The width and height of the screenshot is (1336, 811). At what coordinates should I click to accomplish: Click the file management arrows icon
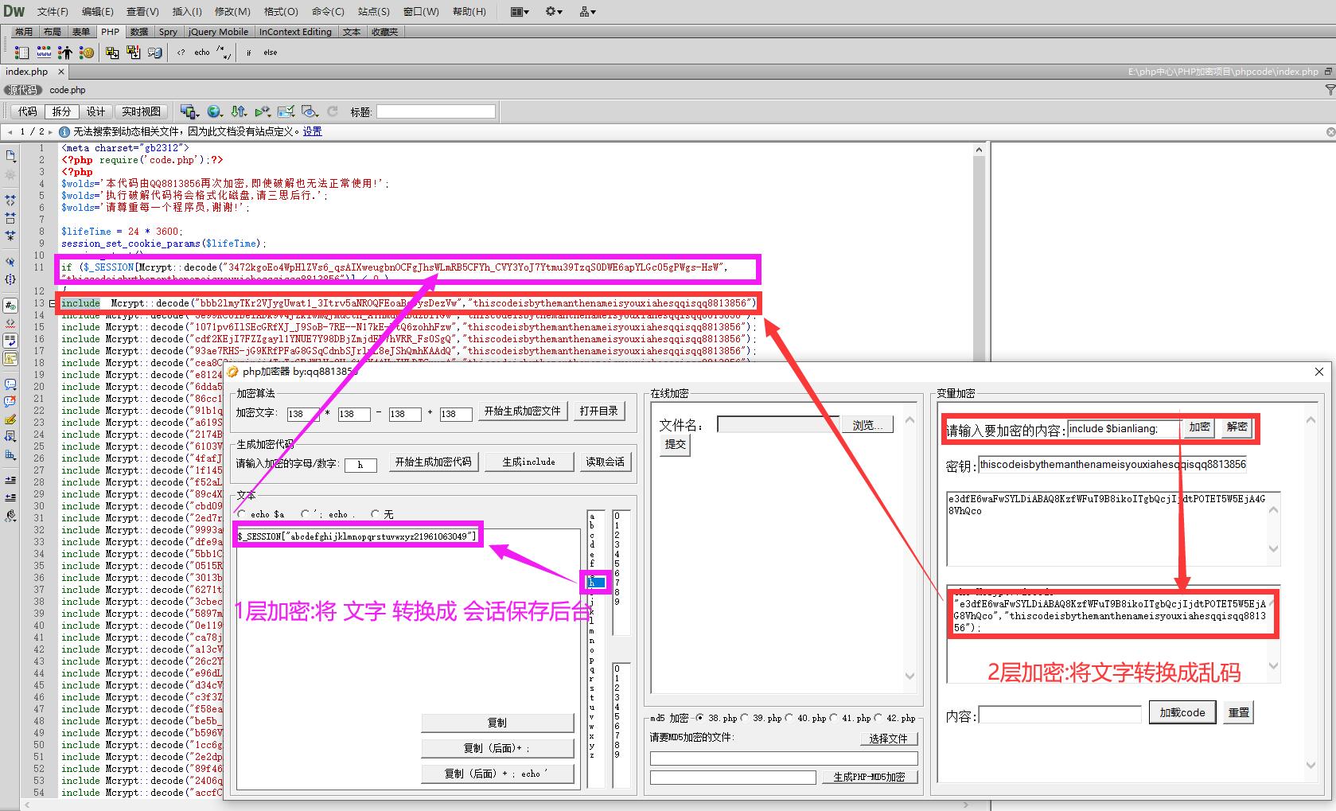click(238, 111)
